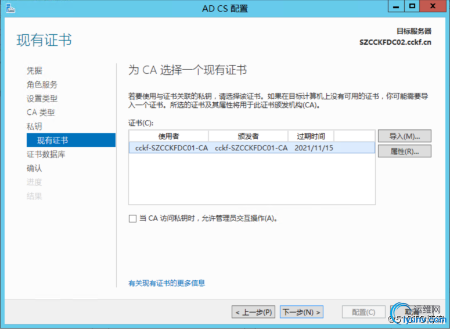Click expiry date 2021/11/15 cell

314,148
